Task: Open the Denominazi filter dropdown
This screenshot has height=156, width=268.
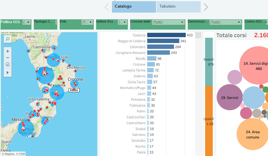Action: [225, 22]
